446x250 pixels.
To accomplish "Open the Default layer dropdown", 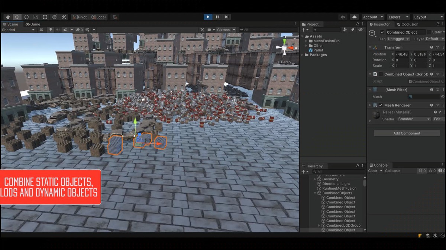I will [x=434, y=39].
